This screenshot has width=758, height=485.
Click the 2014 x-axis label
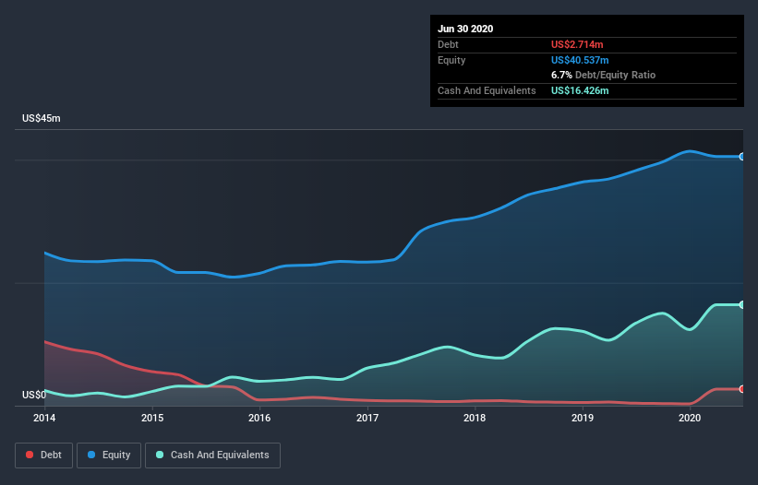coord(44,418)
